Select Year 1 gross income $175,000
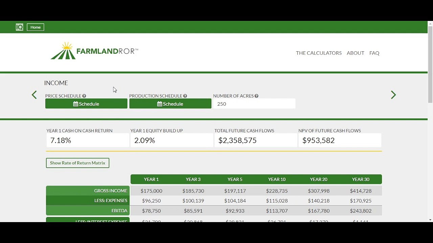 tap(151, 191)
